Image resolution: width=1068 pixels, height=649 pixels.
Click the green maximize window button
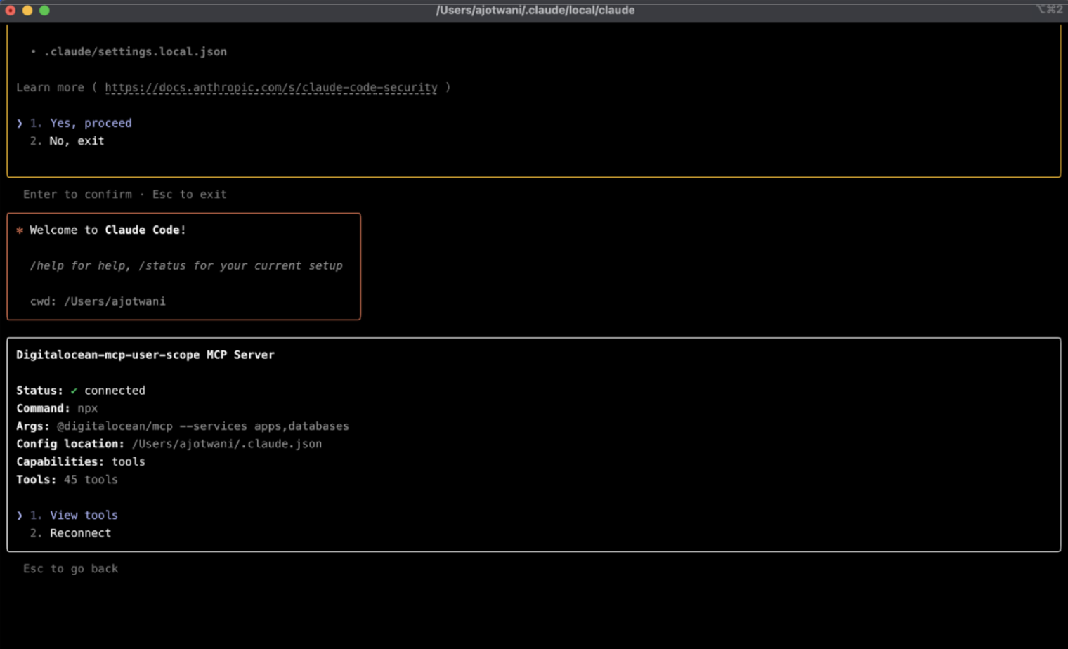tap(44, 11)
